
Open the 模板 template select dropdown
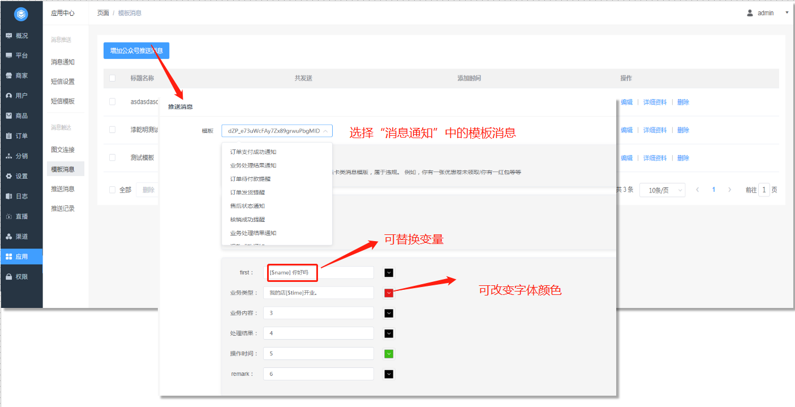point(277,131)
